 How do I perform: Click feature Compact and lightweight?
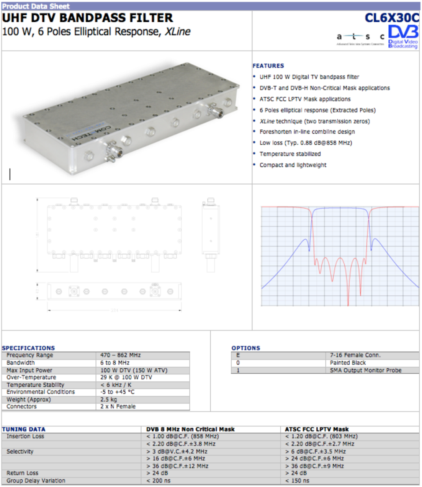(x=293, y=165)
